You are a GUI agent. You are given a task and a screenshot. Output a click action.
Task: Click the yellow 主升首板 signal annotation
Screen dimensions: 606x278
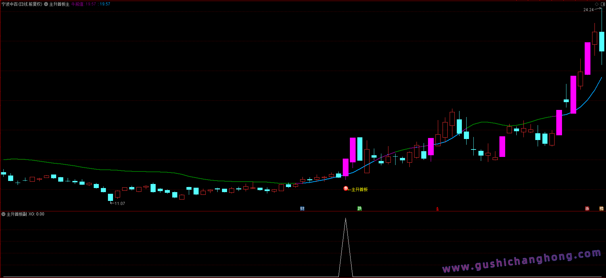coord(359,189)
